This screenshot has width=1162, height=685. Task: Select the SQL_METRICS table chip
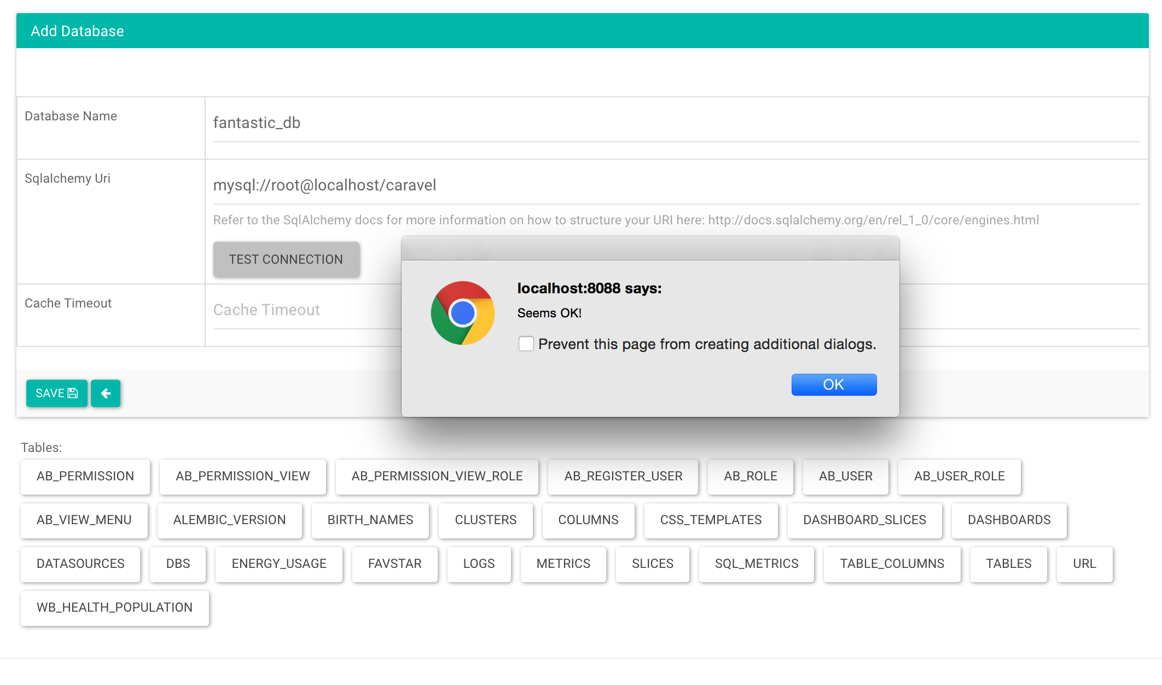click(757, 564)
